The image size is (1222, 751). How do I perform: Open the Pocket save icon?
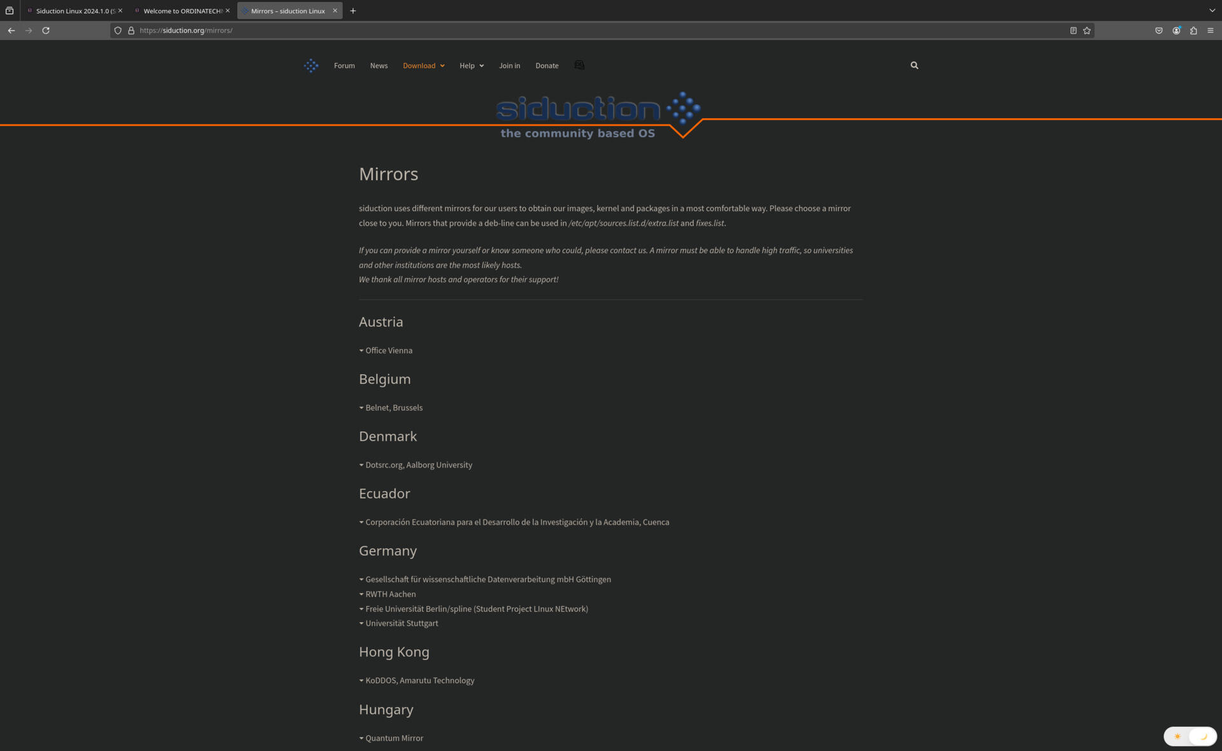pyautogui.click(x=1159, y=31)
